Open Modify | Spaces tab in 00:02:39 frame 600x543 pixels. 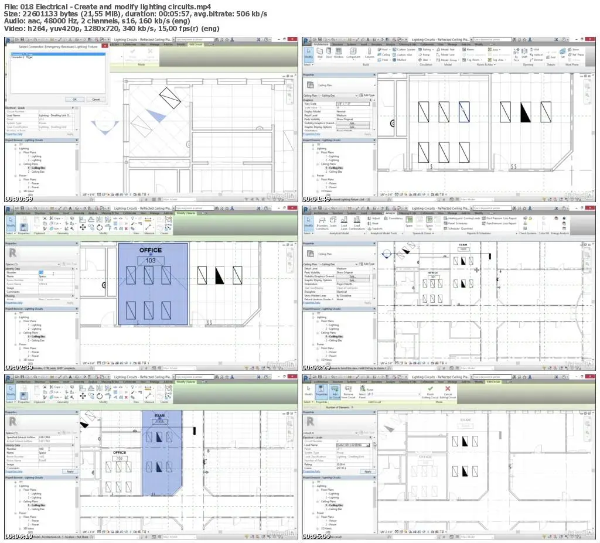[x=186, y=213]
